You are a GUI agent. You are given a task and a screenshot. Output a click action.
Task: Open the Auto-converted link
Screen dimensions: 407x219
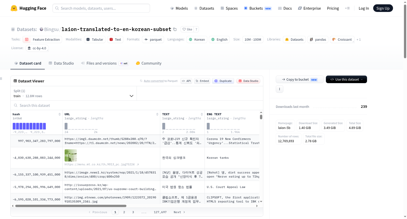click(x=154, y=81)
